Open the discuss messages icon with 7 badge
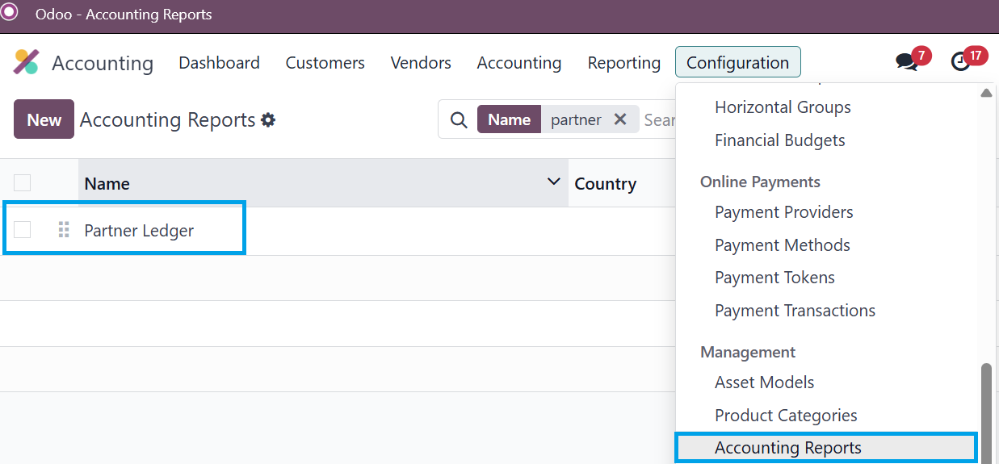The height and width of the screenshot is (464, 999). click(908, 61)
